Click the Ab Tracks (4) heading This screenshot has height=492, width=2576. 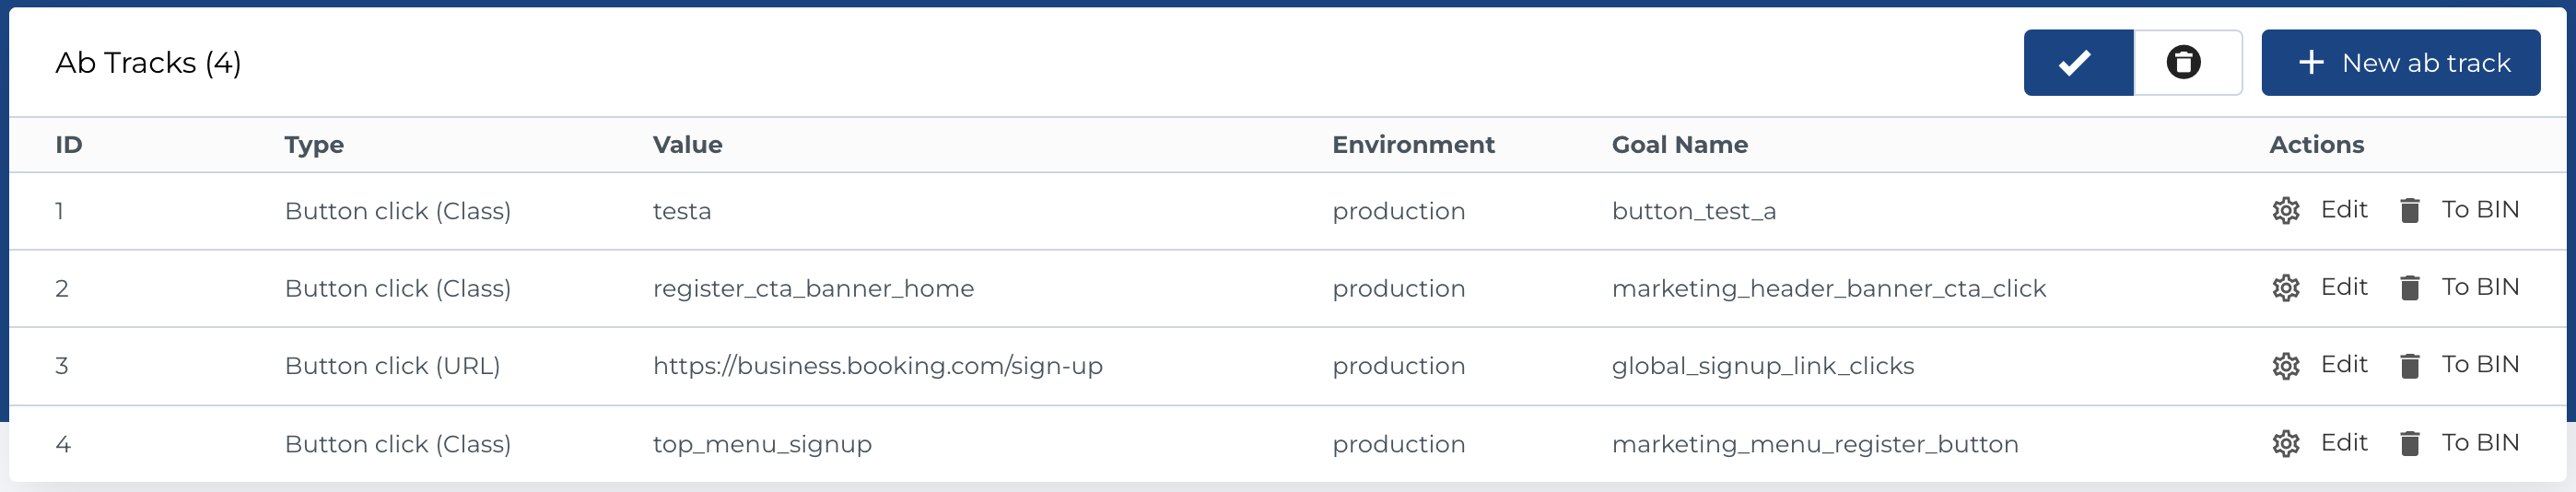(148, 63)
